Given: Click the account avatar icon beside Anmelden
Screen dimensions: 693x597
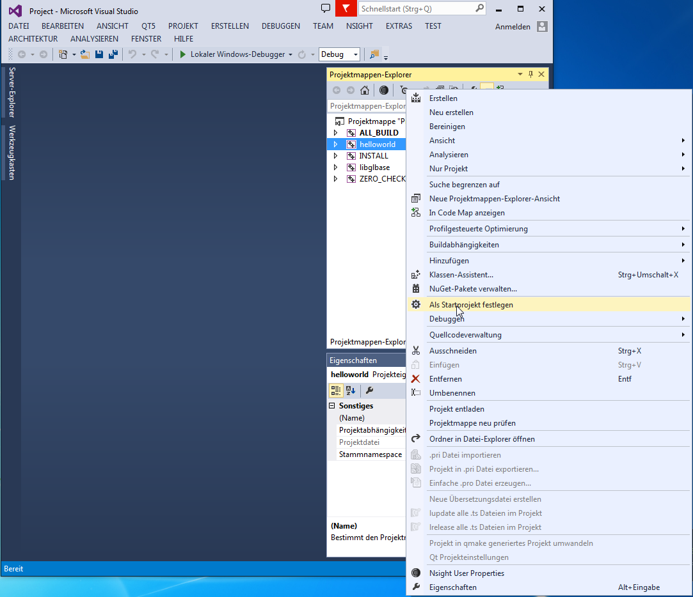Looking at the screenshot, I should pos(542,26).
